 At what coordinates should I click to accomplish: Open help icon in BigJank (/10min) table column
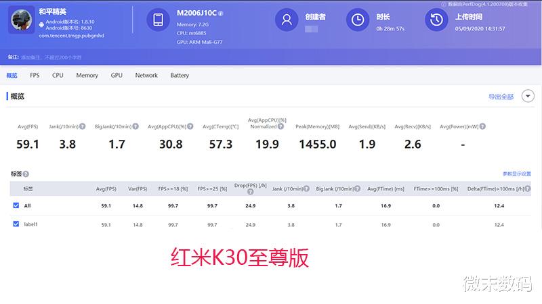pyautogui.click(x=358, y=189)
